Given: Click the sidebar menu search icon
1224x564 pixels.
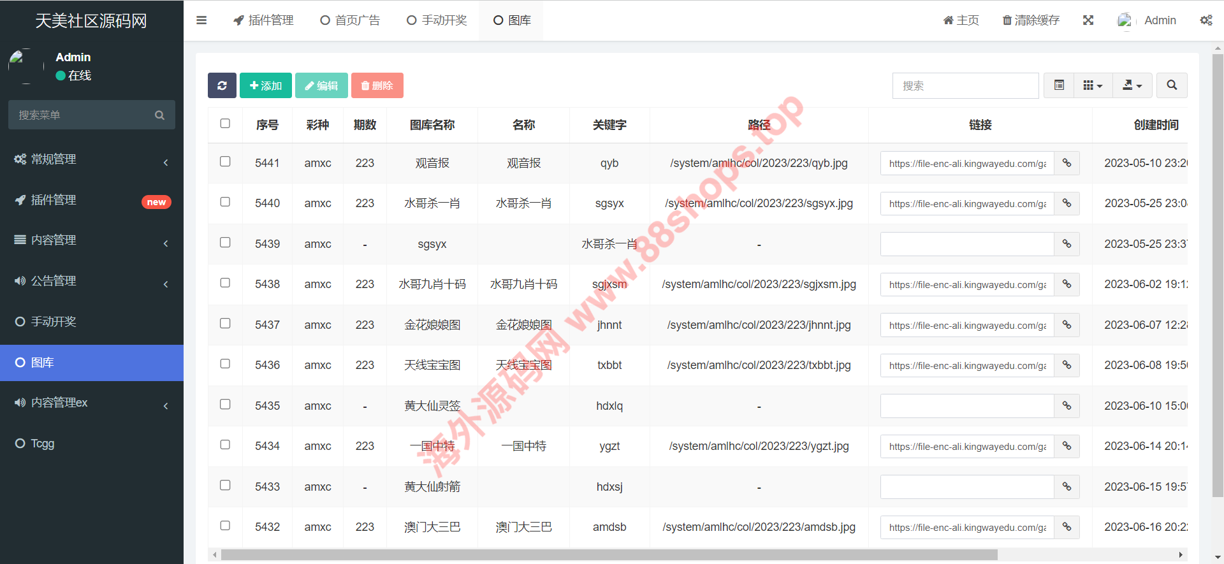Looking at the screenshot, I should [159, 115].
